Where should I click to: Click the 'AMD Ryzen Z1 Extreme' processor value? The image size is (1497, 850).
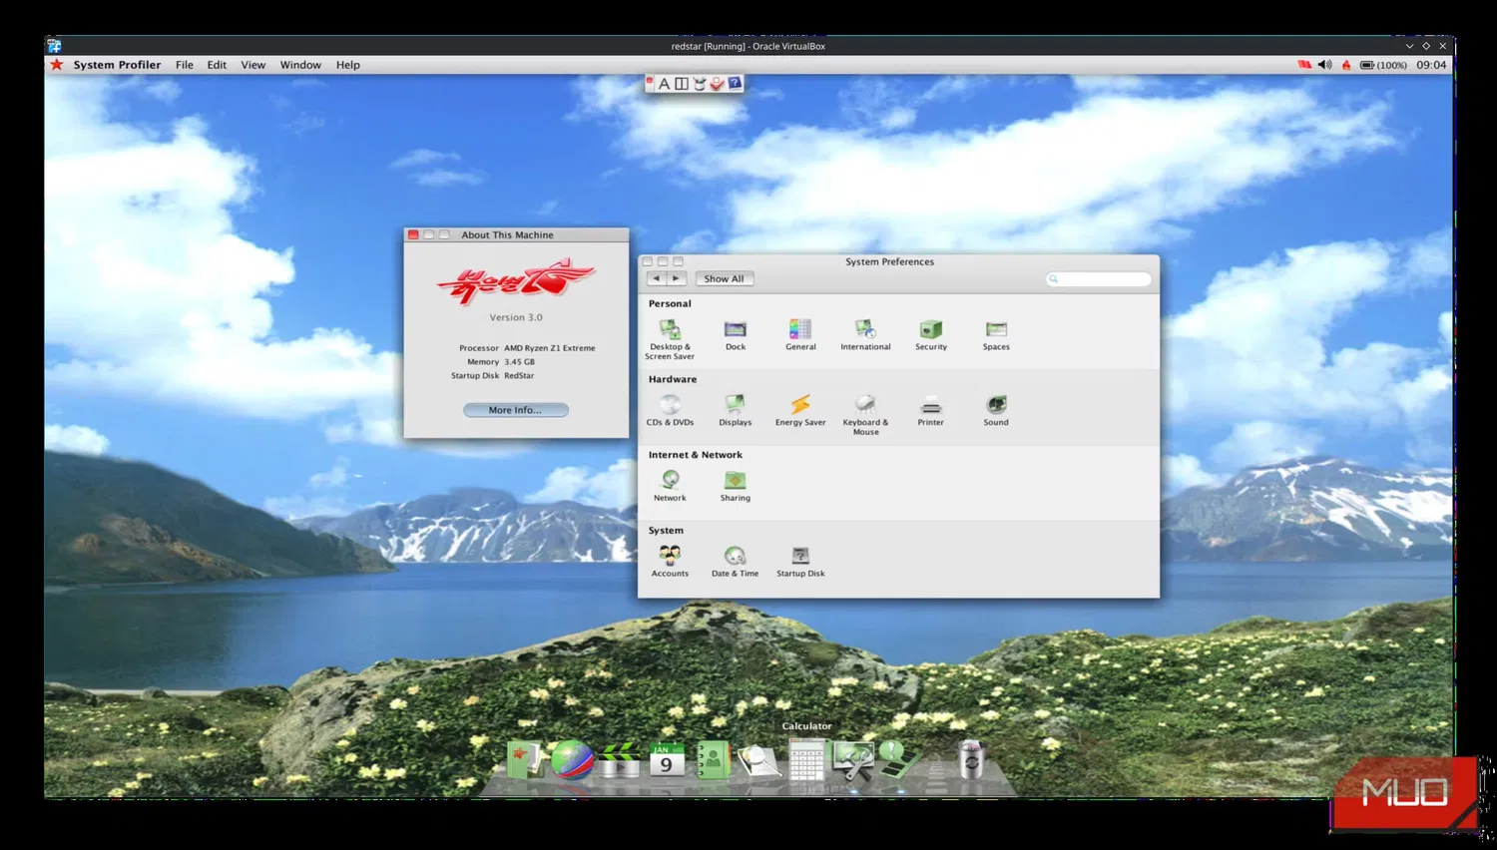pos(550,348)
